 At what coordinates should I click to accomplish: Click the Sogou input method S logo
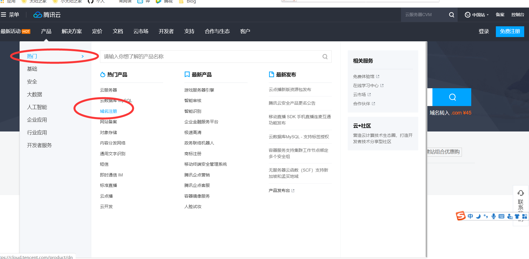point(461,216)
